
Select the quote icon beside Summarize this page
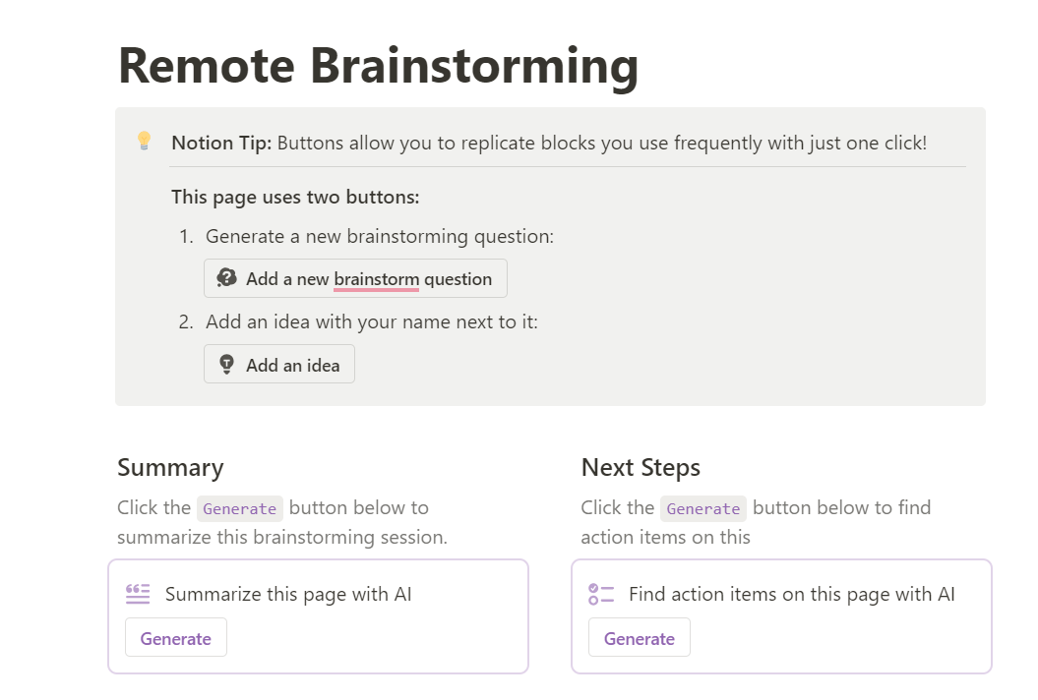click(x=137, y=593)
